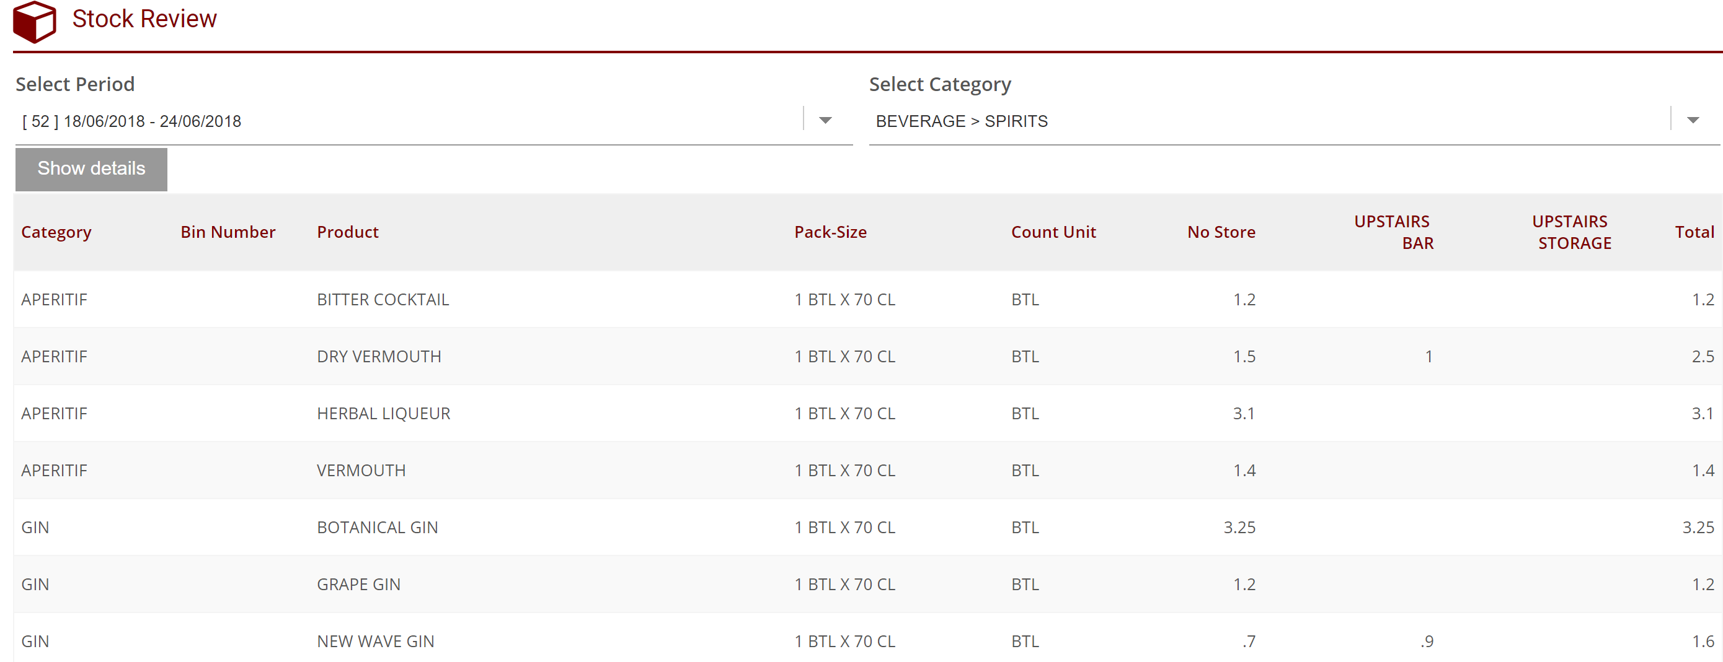1723x662 pixels.
Task: Expand the Select Category dropdown arrow
Action: tap(1692, 121)
